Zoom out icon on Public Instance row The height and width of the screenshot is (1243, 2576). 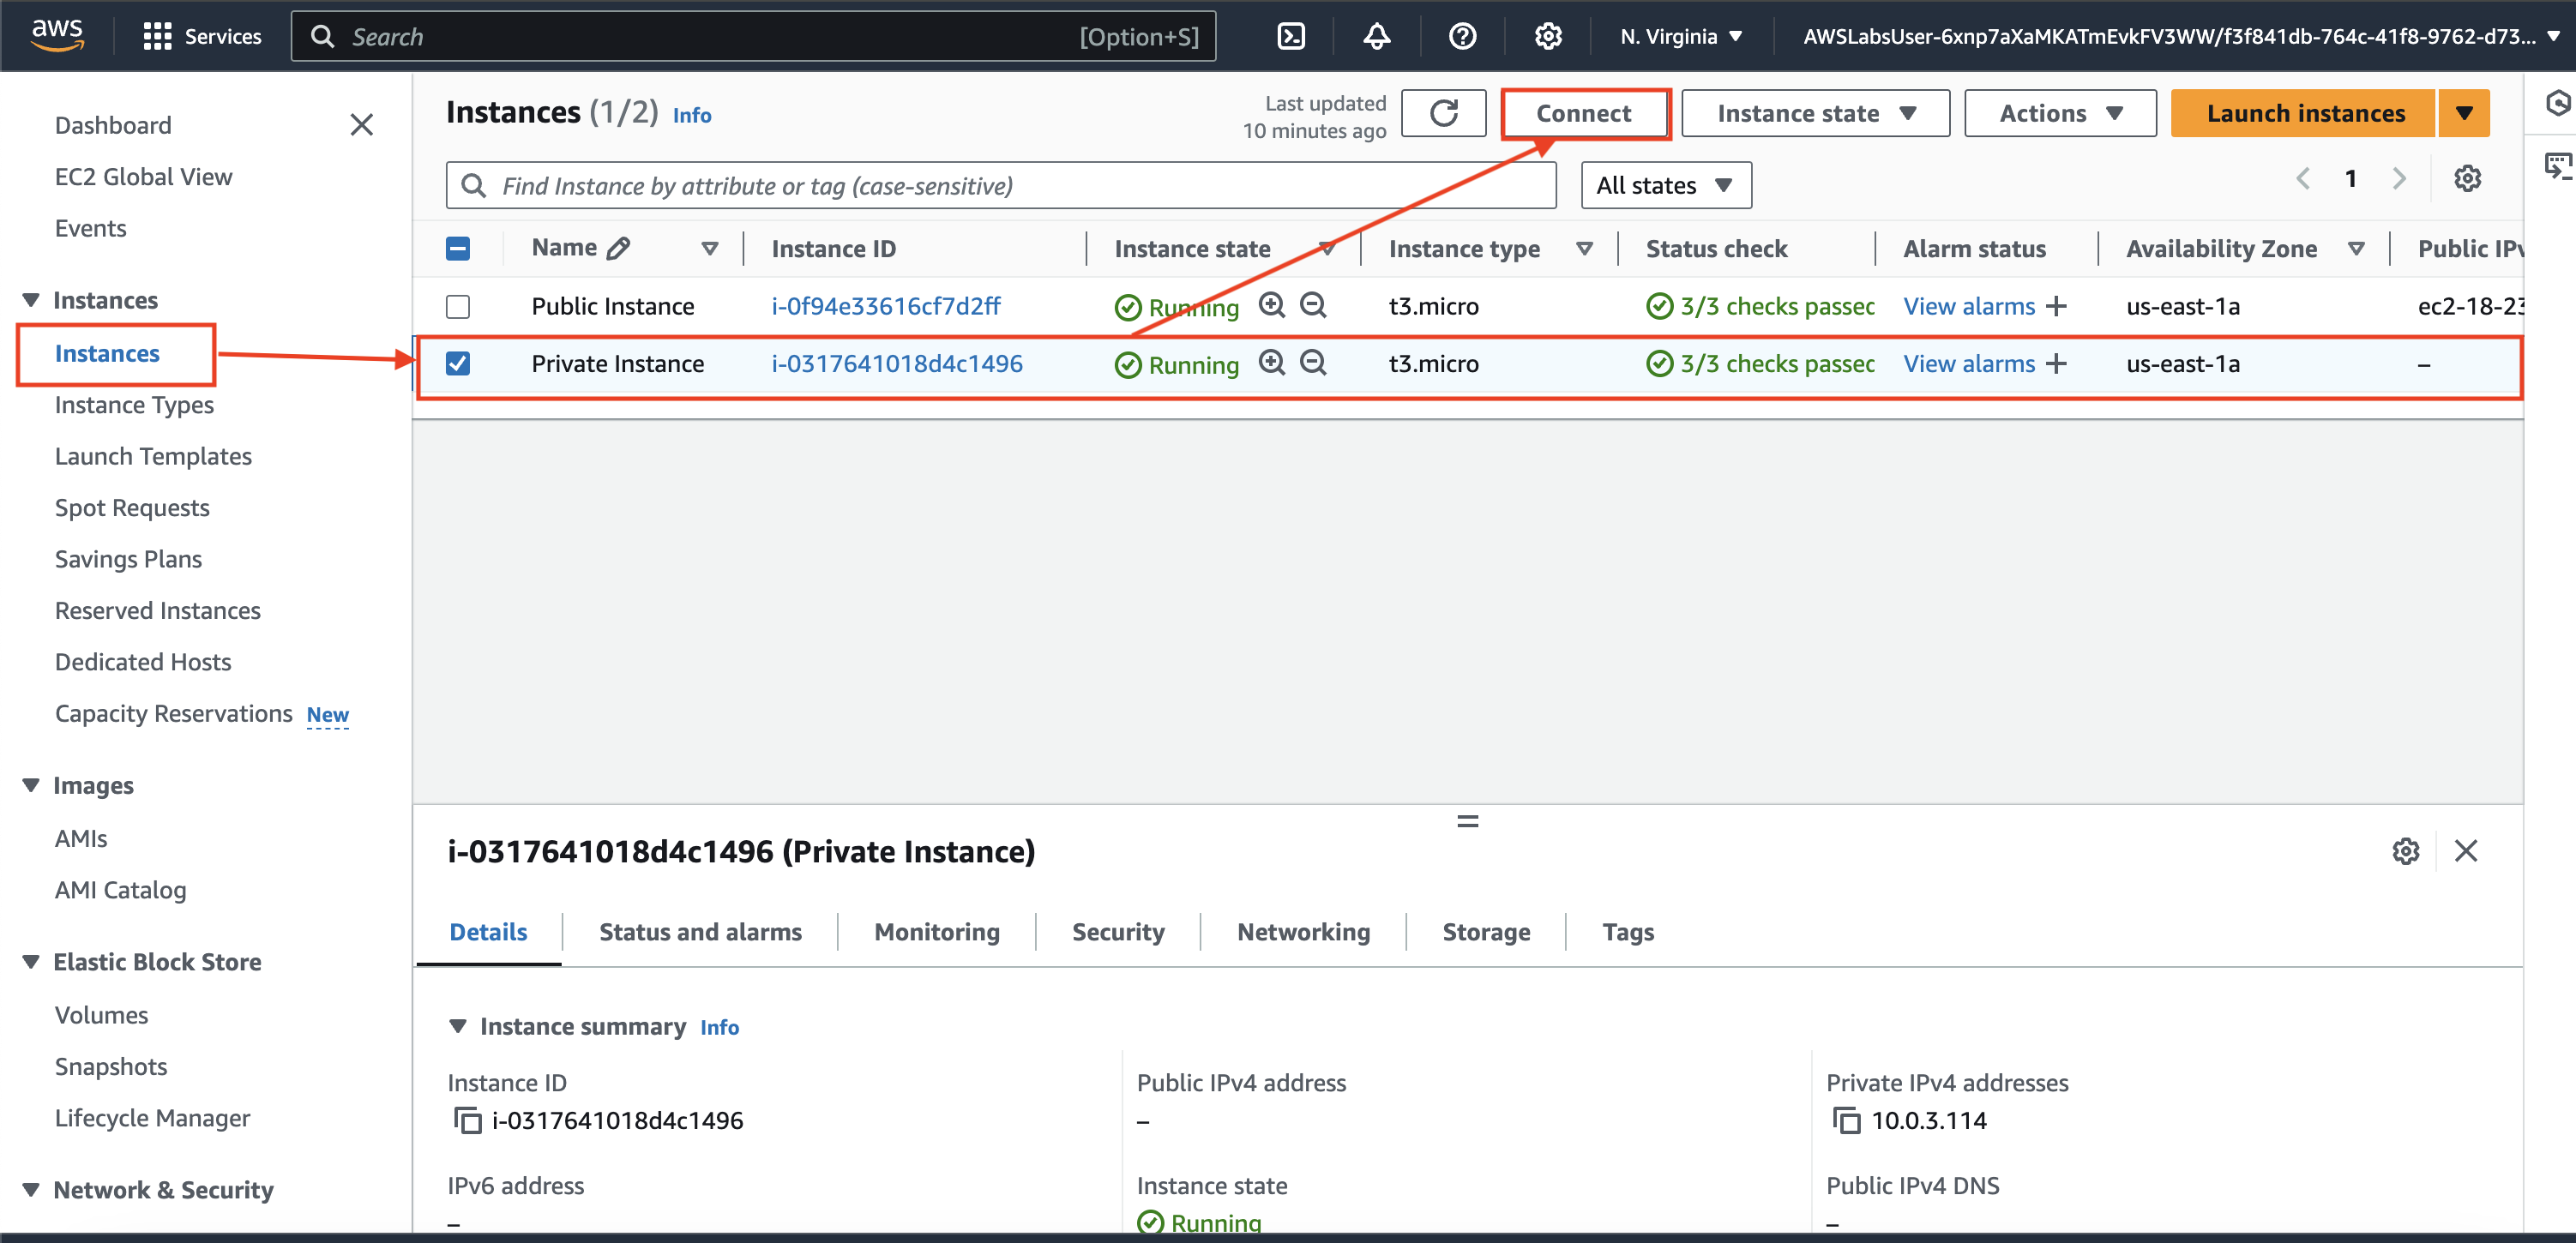tap(1313, 305)
